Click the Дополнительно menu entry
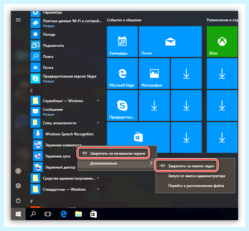The width and height of the screenshot is (249, 231). [104, 163]
